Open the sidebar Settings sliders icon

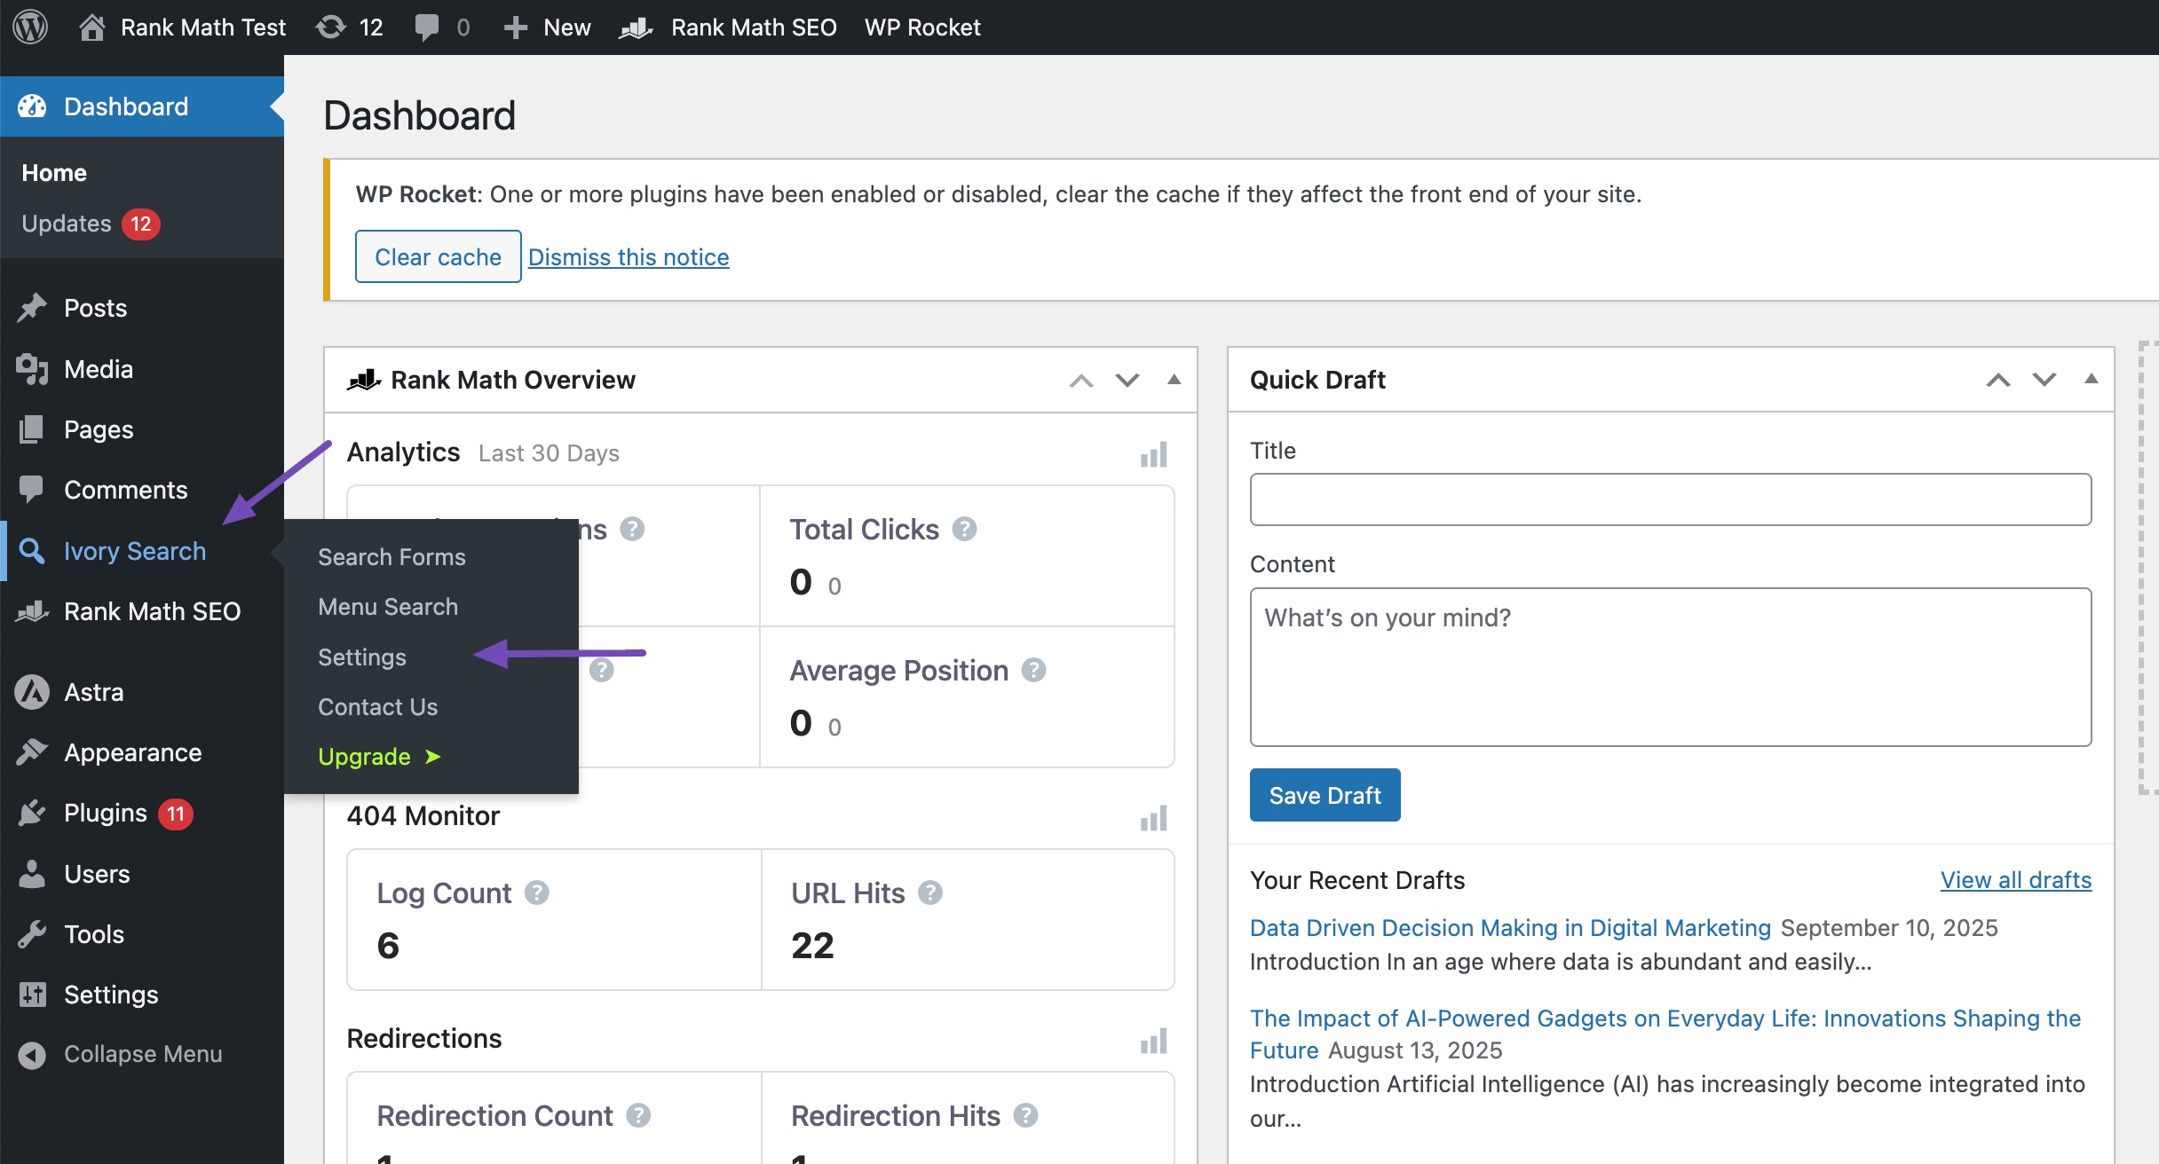click(x=32, y=995)
